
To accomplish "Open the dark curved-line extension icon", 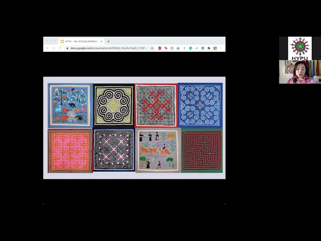I will (197, 48).
